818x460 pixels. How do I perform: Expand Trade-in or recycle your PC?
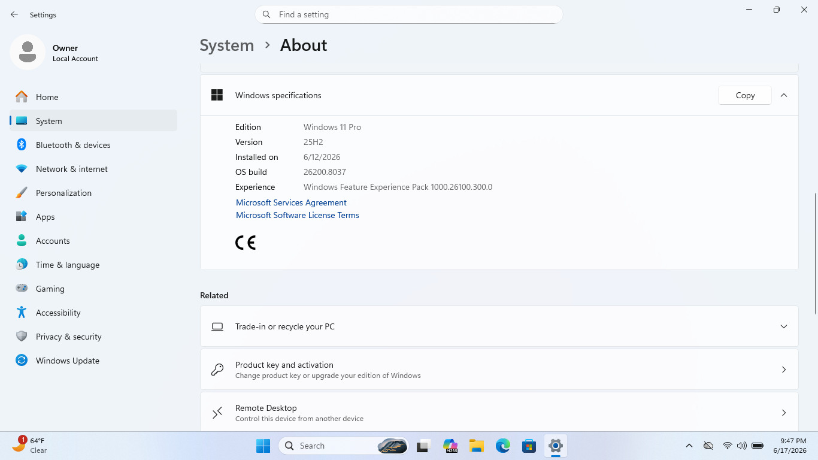click(x=784, y=326)
